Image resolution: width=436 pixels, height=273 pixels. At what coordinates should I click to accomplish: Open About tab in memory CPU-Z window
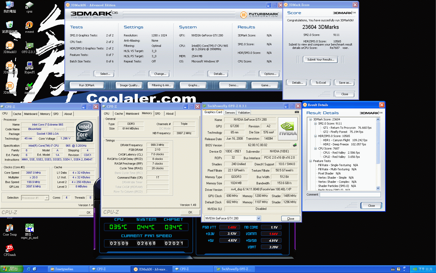[170, 114]
